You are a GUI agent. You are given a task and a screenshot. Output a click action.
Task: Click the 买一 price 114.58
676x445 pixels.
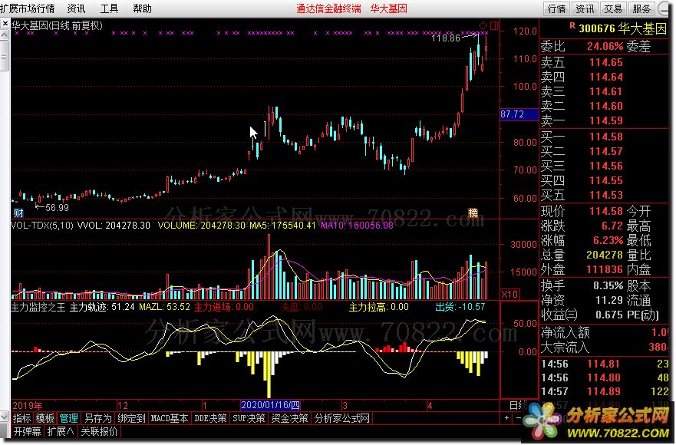[605, 137]
